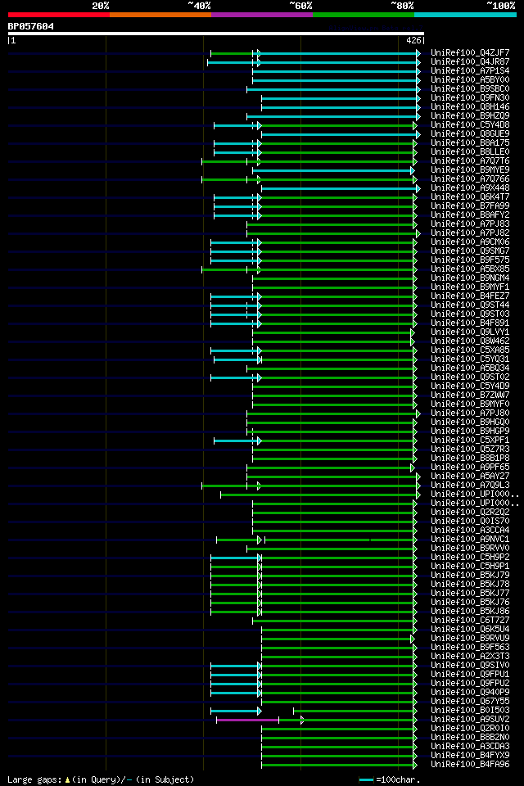Select the query name BP057604
This screenshot has height=786, width=524.
tap(30, 26)
